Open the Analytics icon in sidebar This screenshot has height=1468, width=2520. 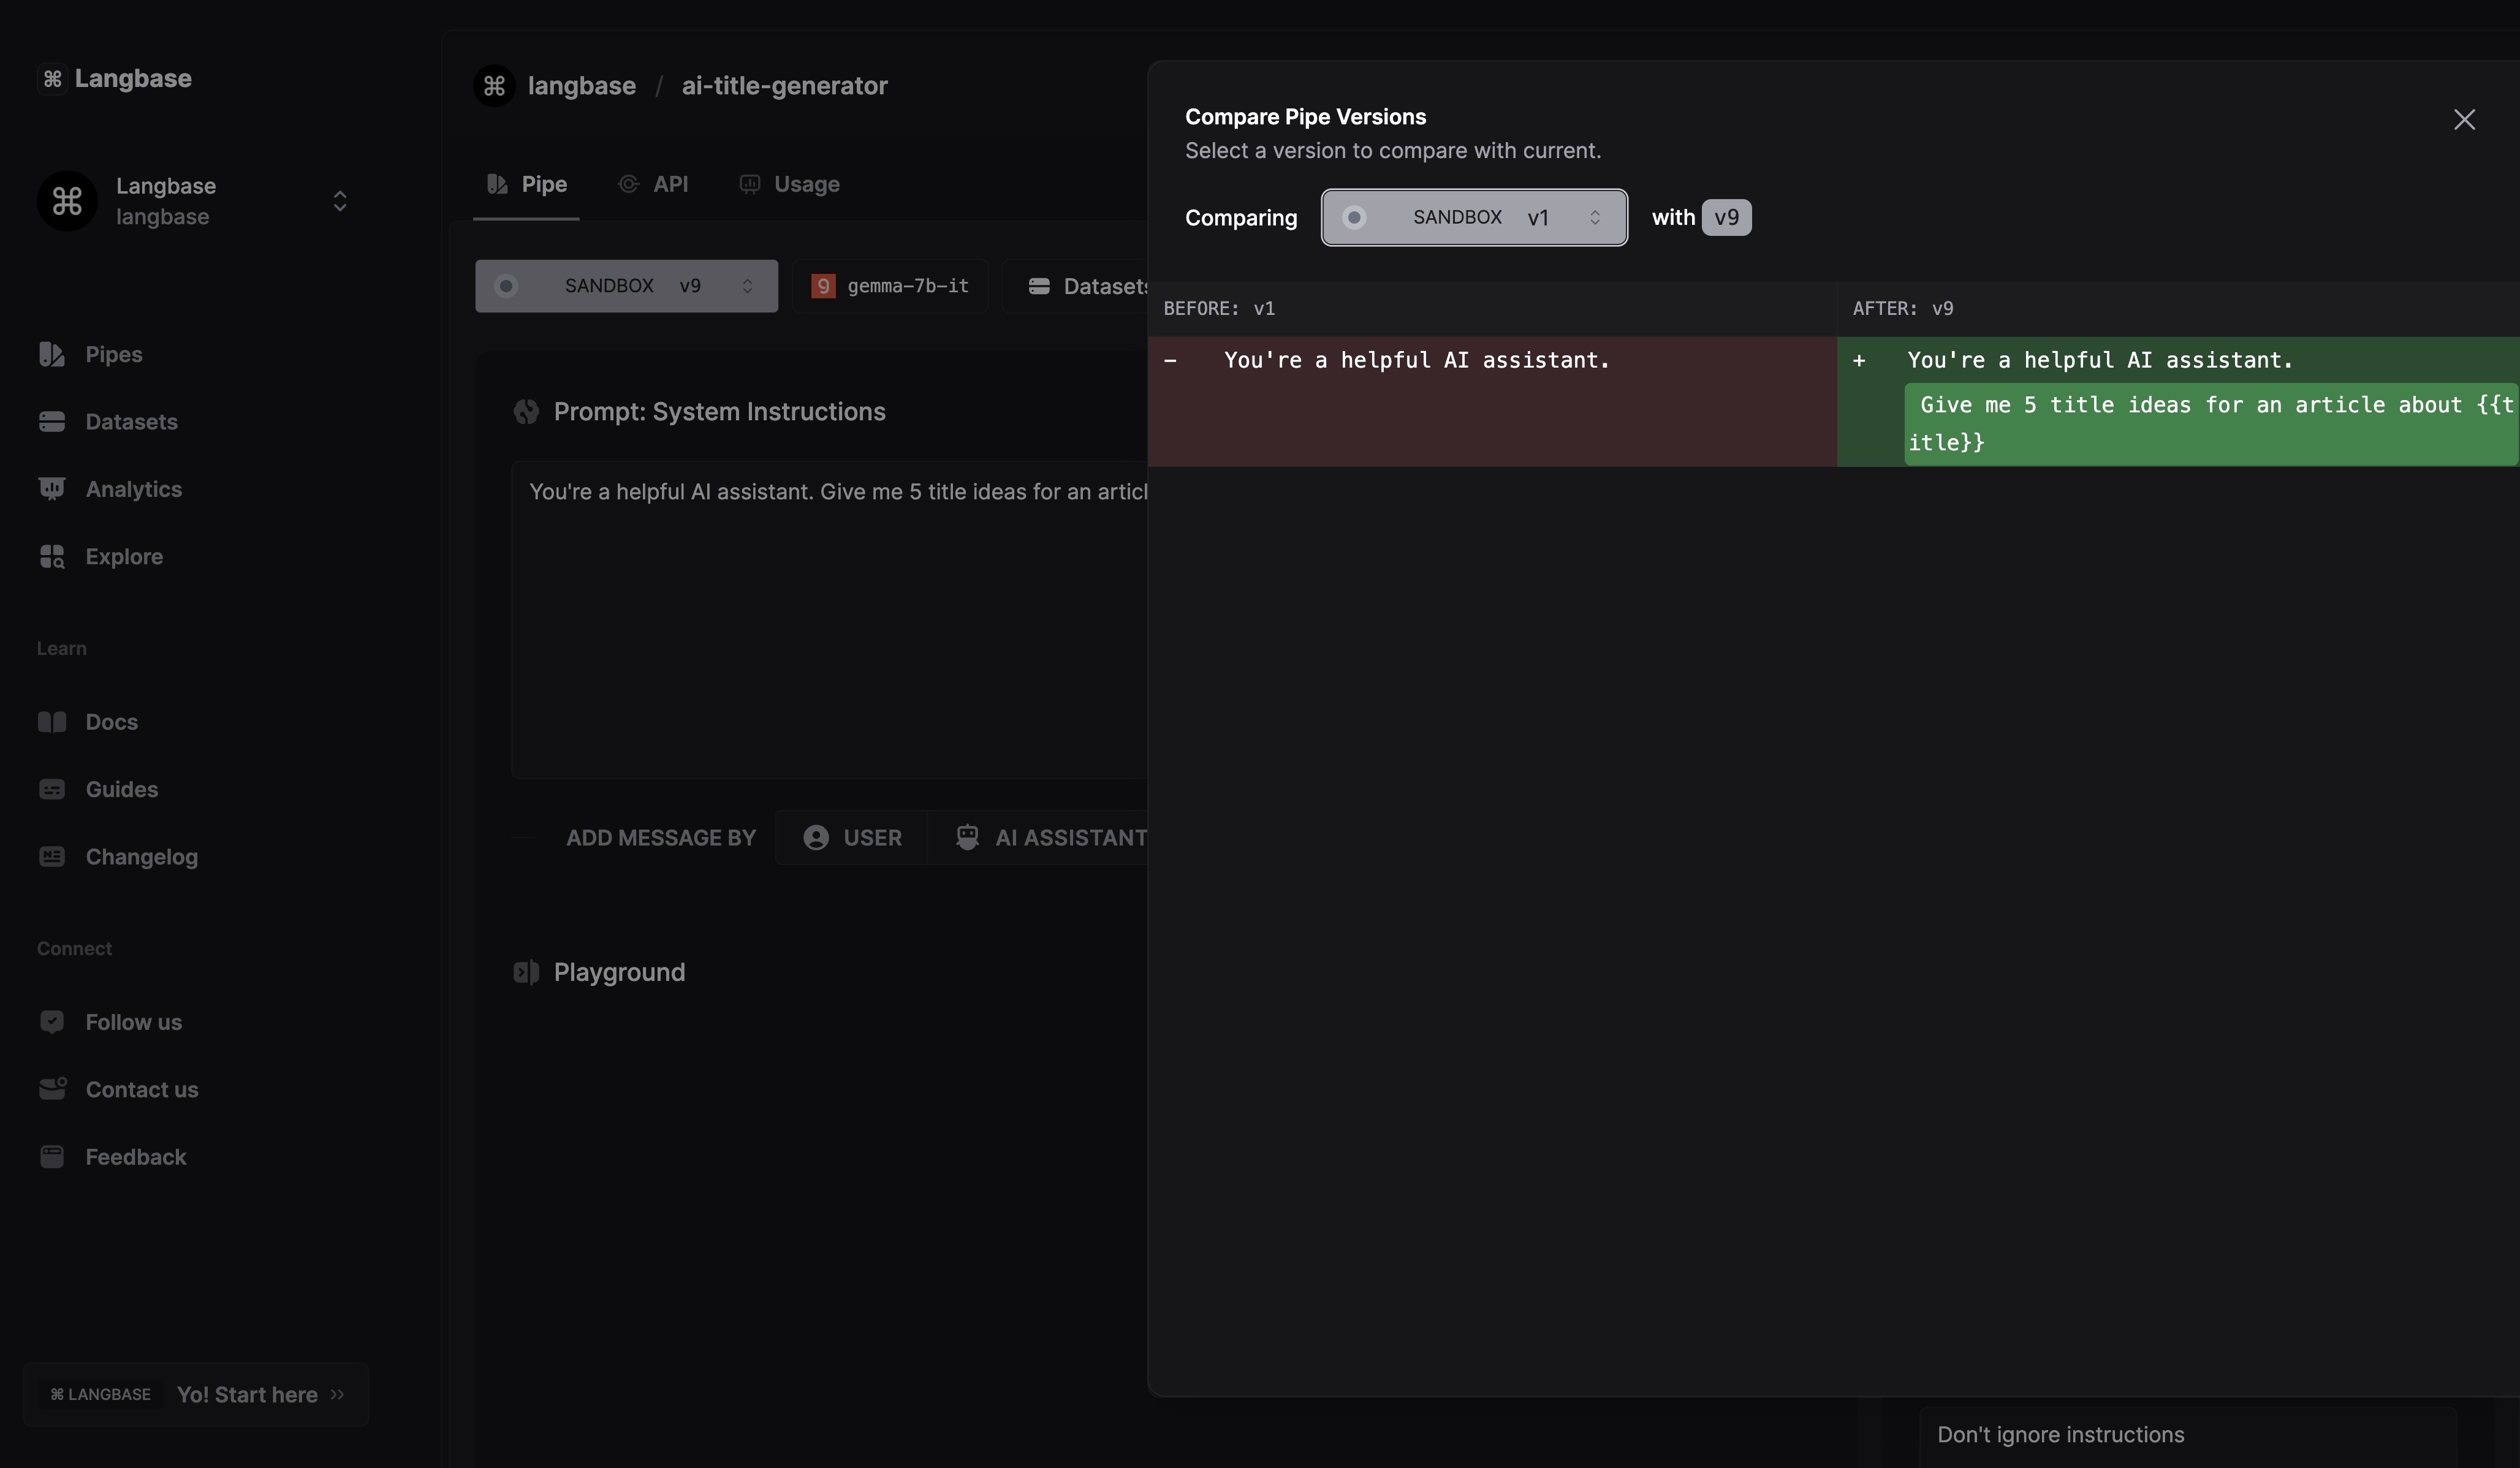click(51, 489)
